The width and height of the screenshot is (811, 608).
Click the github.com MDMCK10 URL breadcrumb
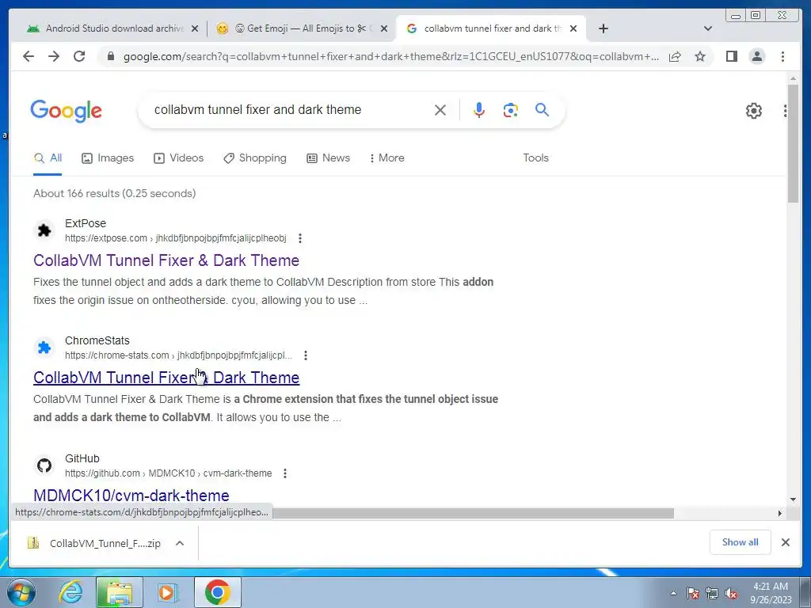coord(168,473)
